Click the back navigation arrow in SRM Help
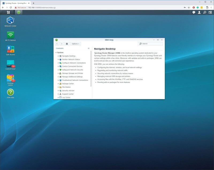 click(x=56, y=44)
